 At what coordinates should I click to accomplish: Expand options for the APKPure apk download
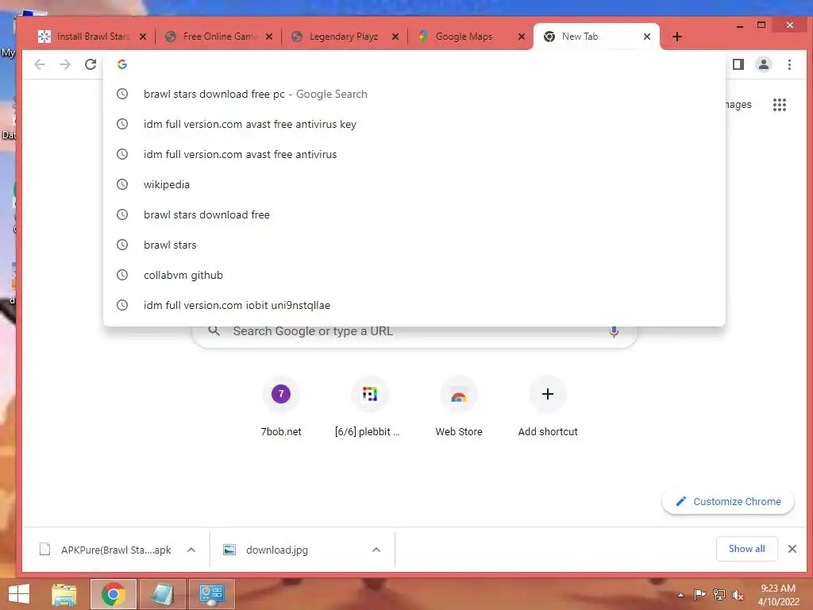tap(191, 550)
